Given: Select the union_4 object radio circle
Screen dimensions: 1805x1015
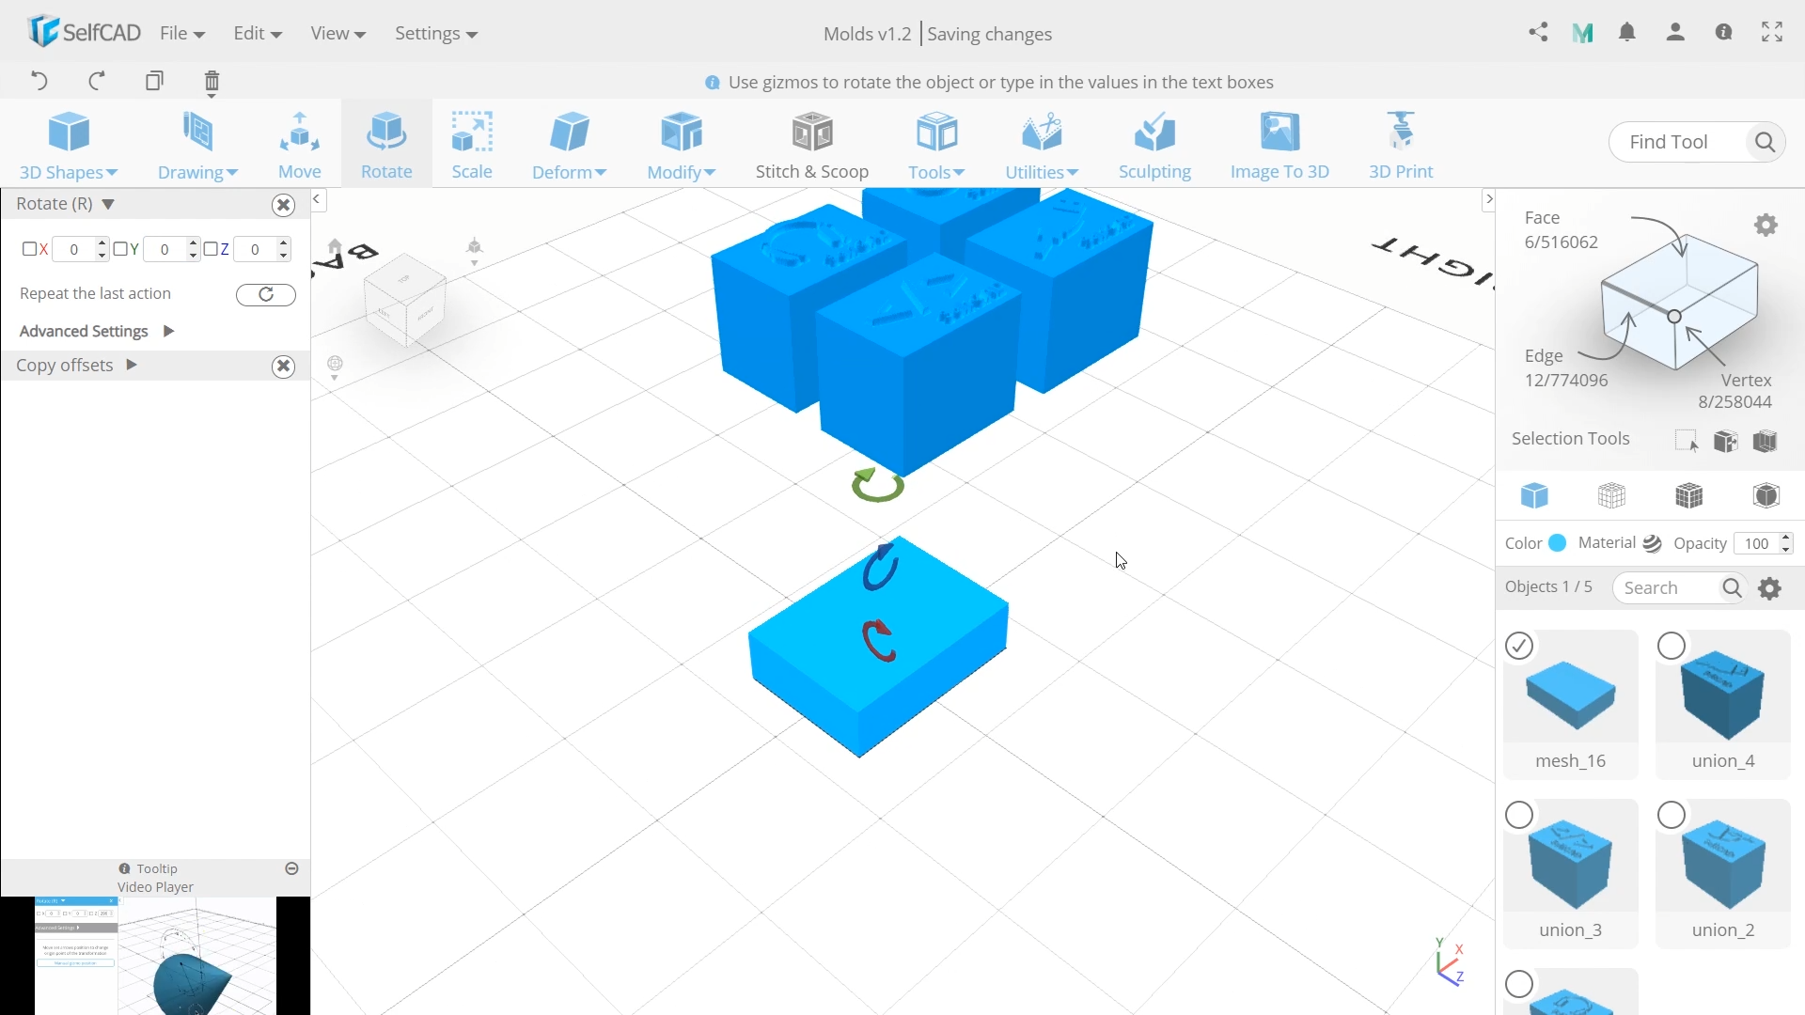Looking at the screenshot, I should [x=1671, y=646].
